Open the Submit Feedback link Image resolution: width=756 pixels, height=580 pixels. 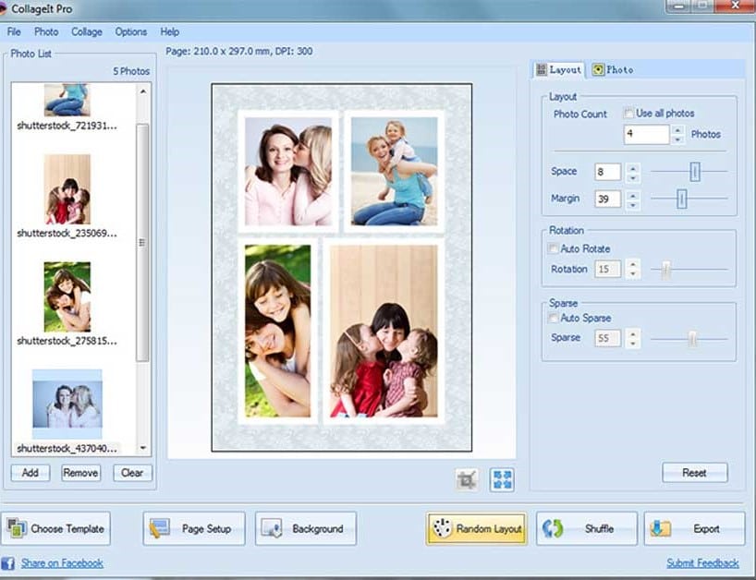[x=702, y=563]
